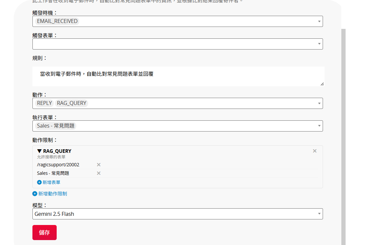Image resolution: width=379 pixels, height=245 pixels.
Task: Save with the red 儲存 button
Action: click(45, 233)
